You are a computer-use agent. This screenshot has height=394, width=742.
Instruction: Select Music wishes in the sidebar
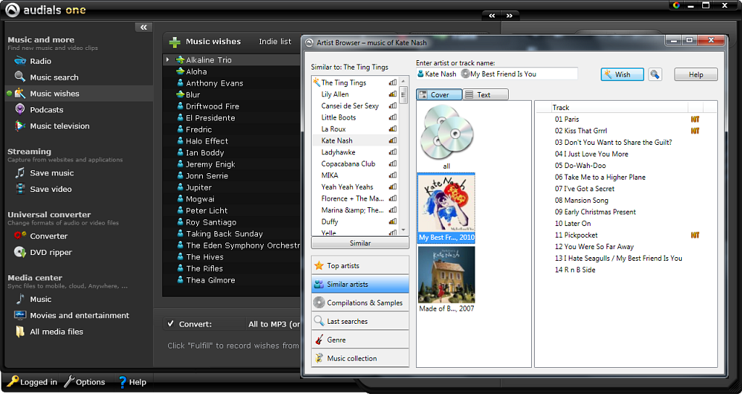(x=46, y=93)
